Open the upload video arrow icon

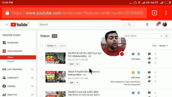[x=147, y=25]
